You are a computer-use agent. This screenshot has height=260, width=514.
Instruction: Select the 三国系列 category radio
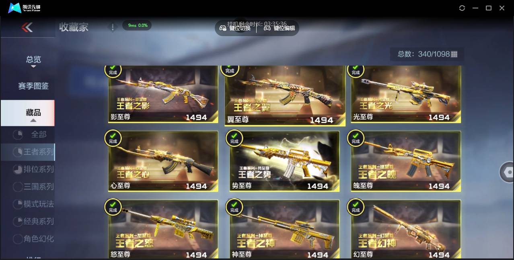click(18, 187)
